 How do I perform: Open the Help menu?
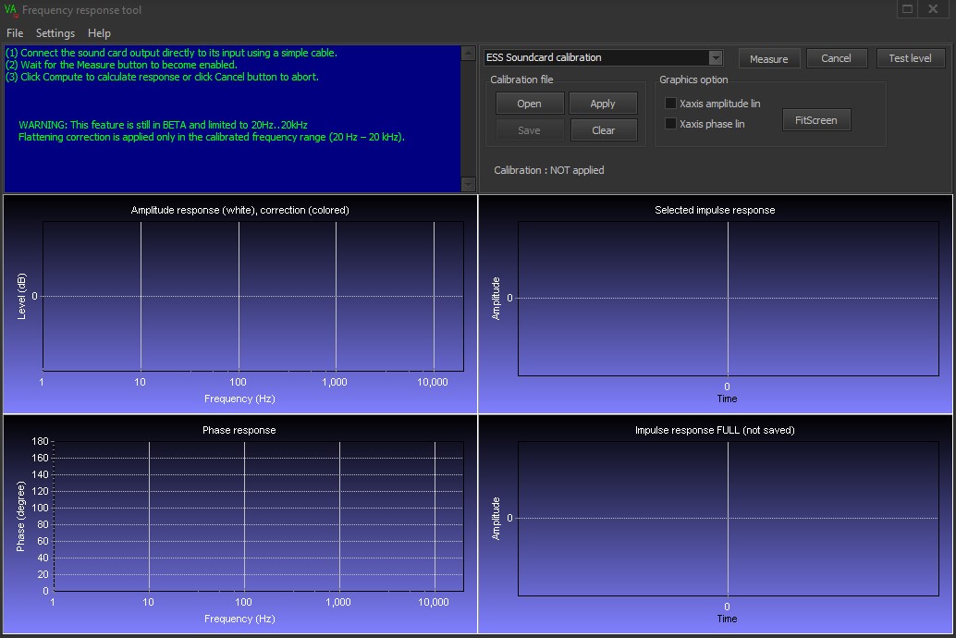point(99,33)
